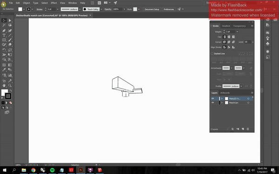Open Touch Callig brush dropdown
279x174 pixels.
[x=101, y=9]
